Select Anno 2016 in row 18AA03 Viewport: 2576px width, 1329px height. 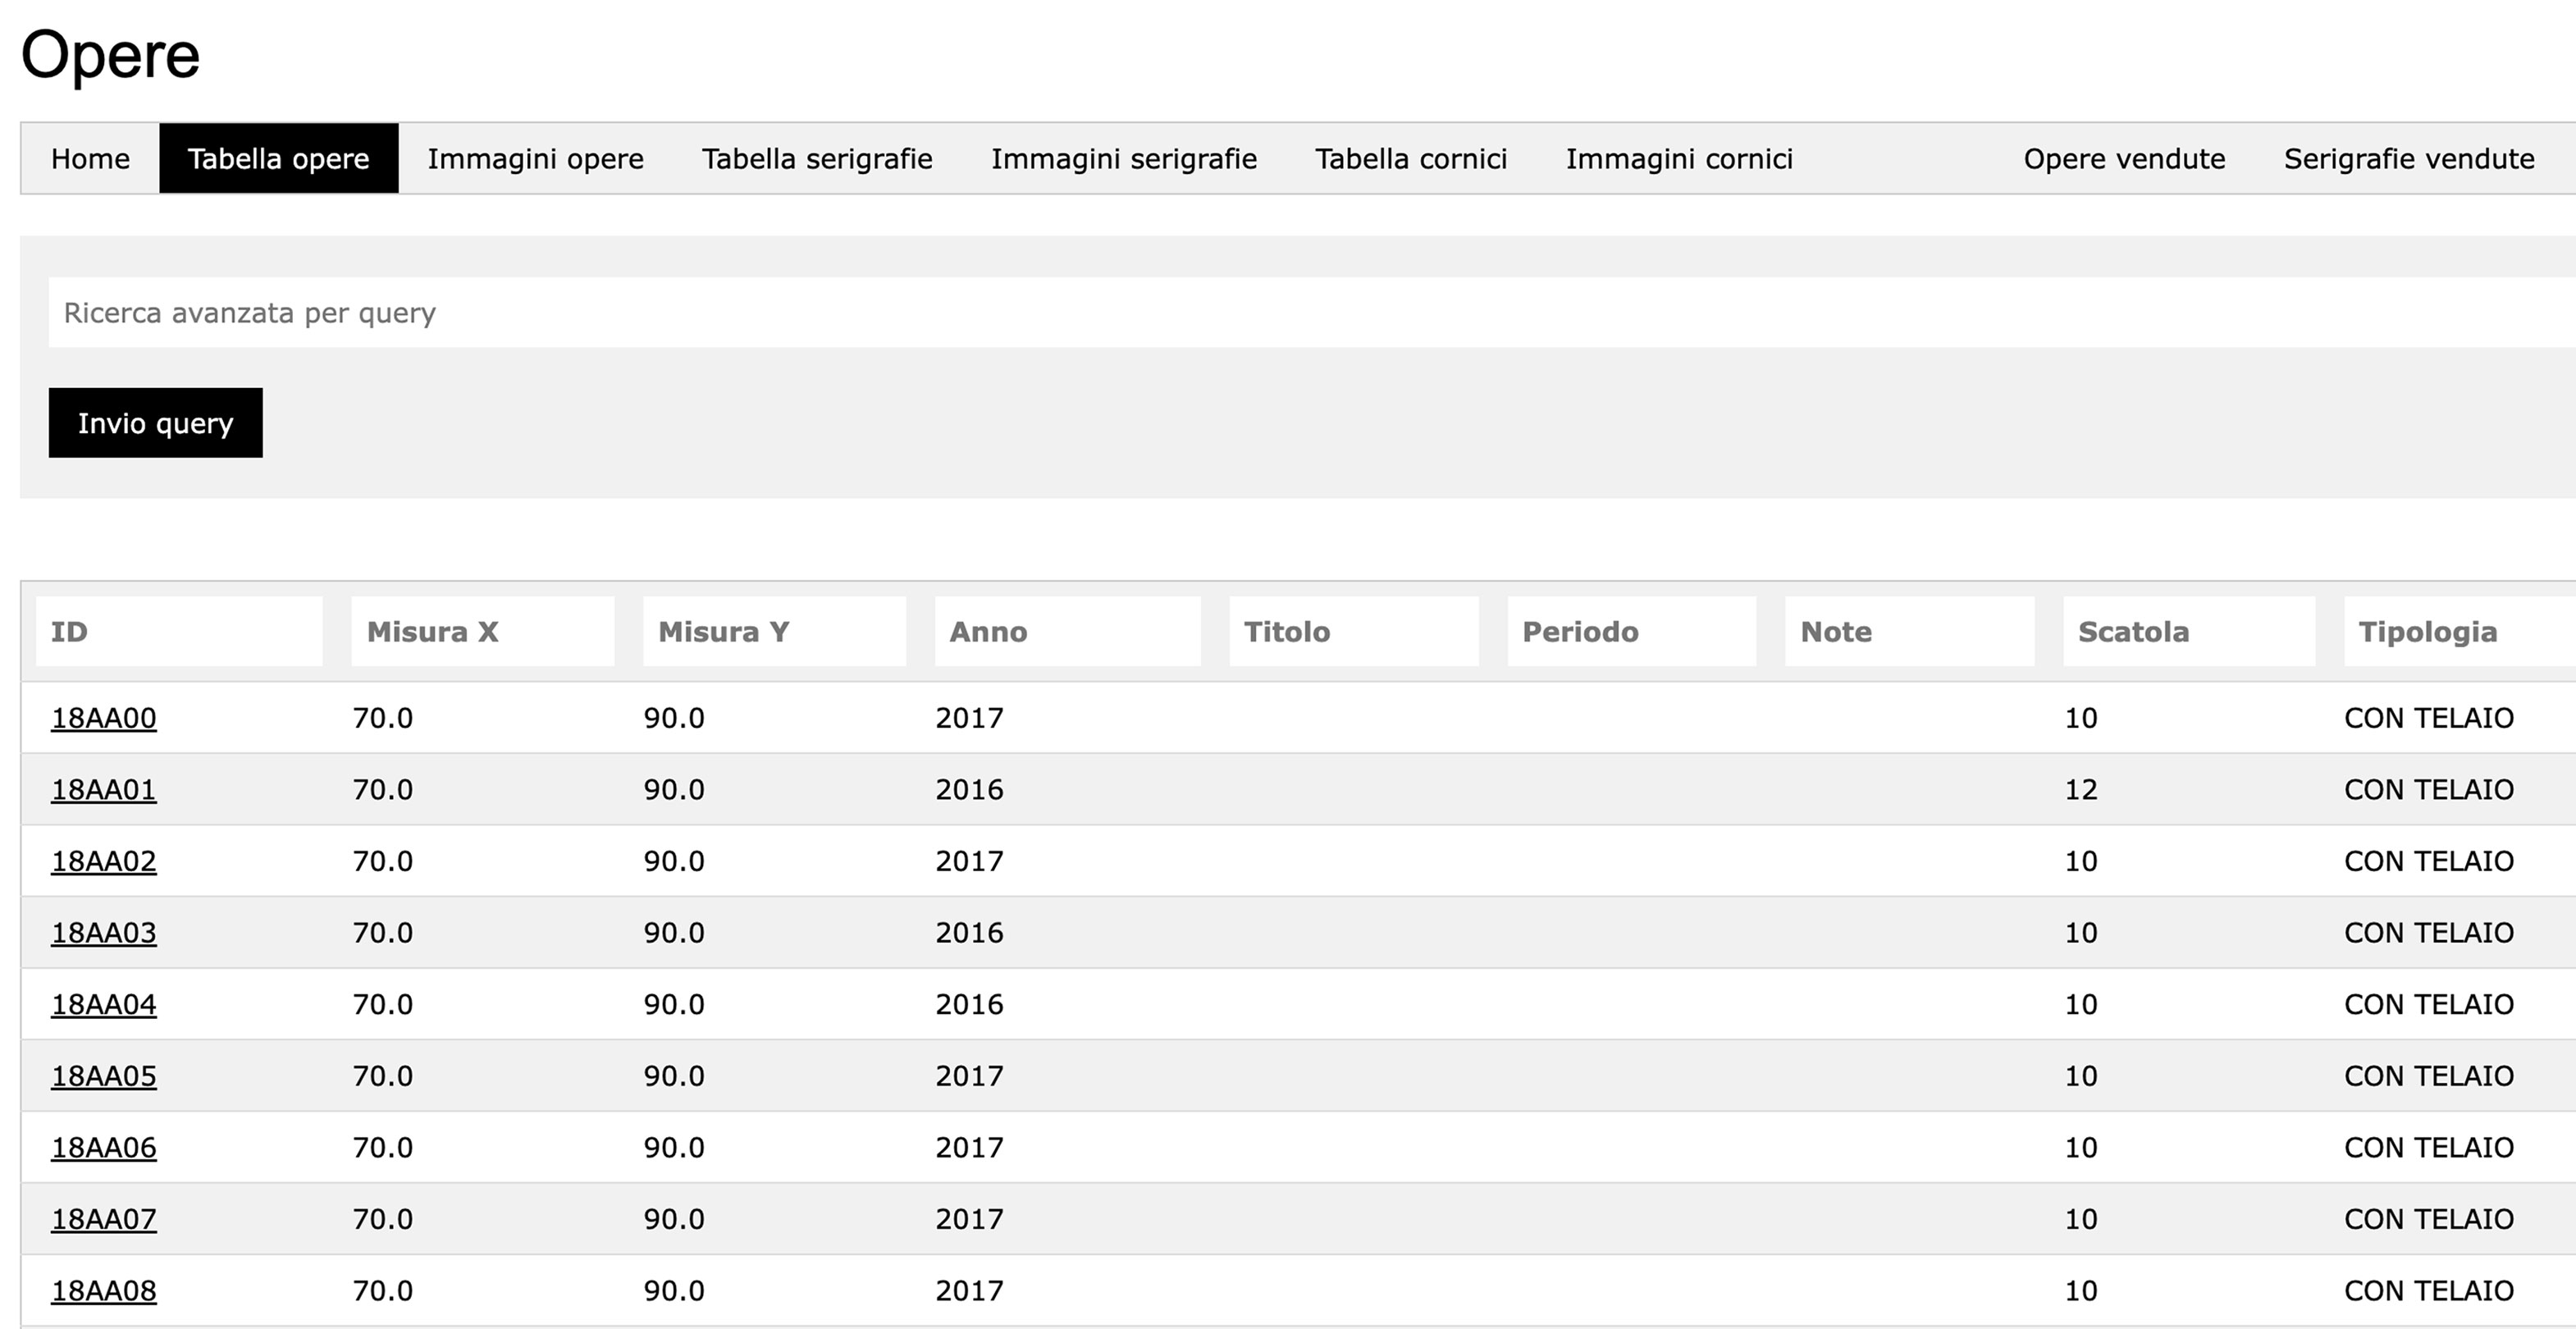click(969, 933)
